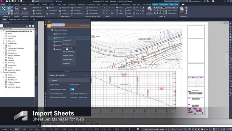This screenshot has height=131, width=232.
Task: Collapse the RidgeGate Parkway sheet set node
Action: point(50,30)
